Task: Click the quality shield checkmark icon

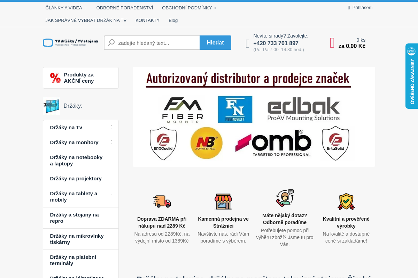Action: pyautogui.click(x=346, y=202)
